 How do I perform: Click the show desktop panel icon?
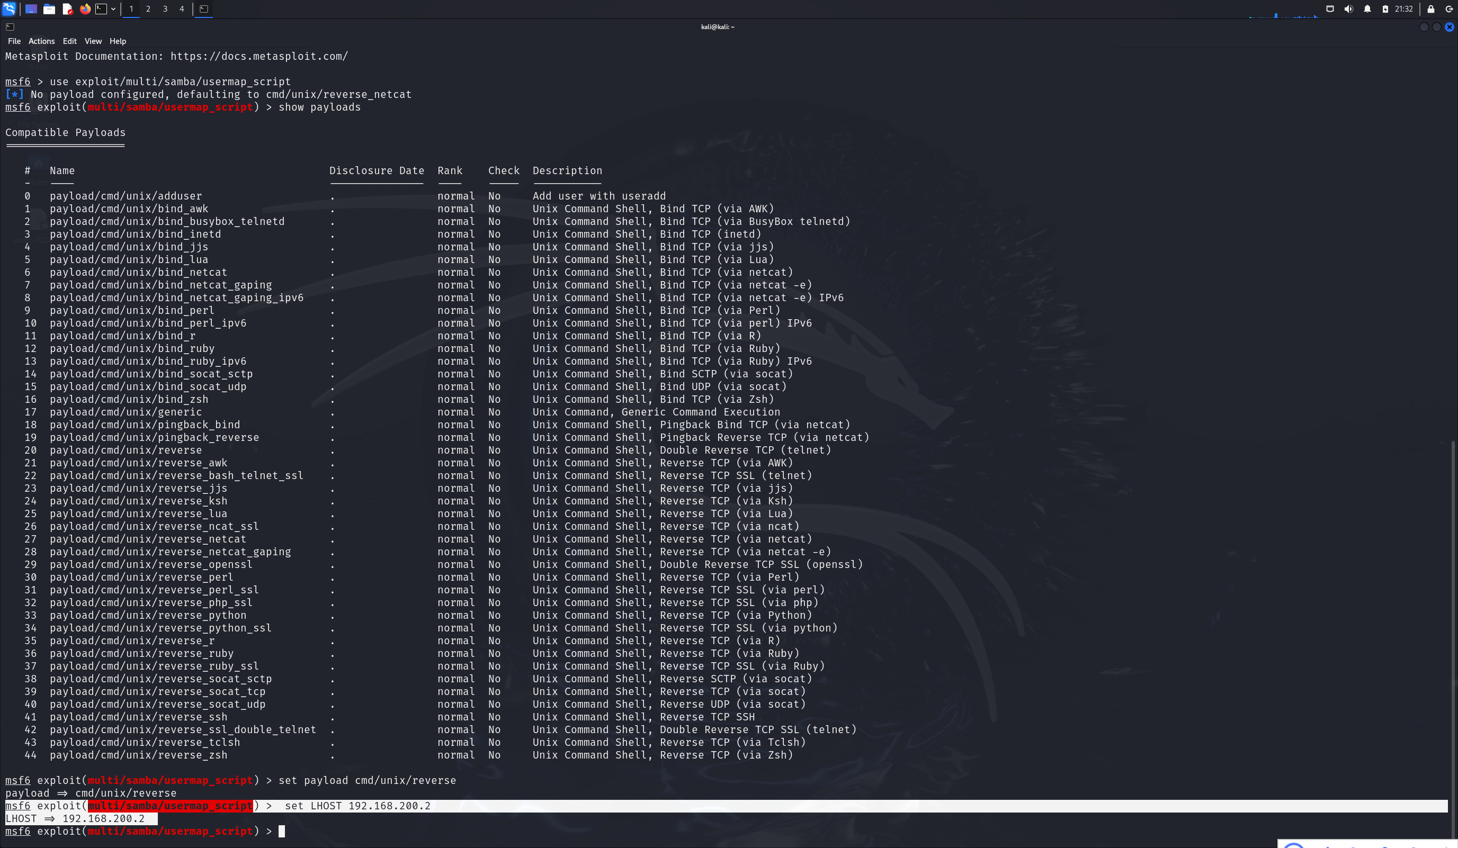(31, 8)
